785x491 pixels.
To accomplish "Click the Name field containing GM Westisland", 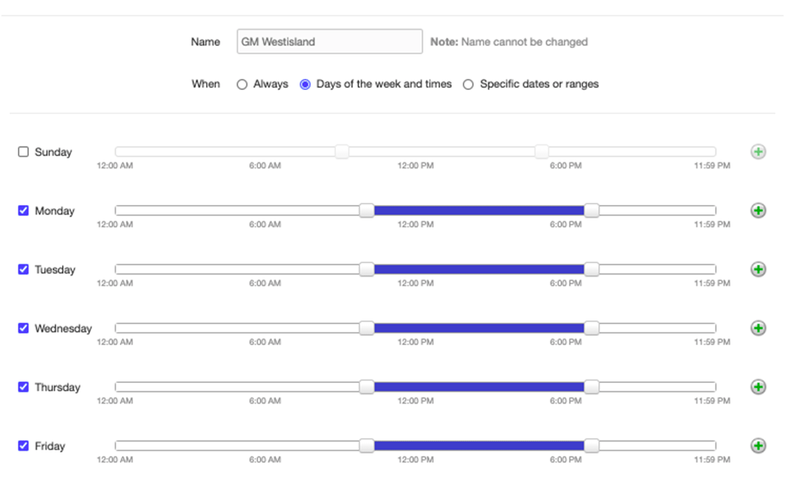I will 329,41.
